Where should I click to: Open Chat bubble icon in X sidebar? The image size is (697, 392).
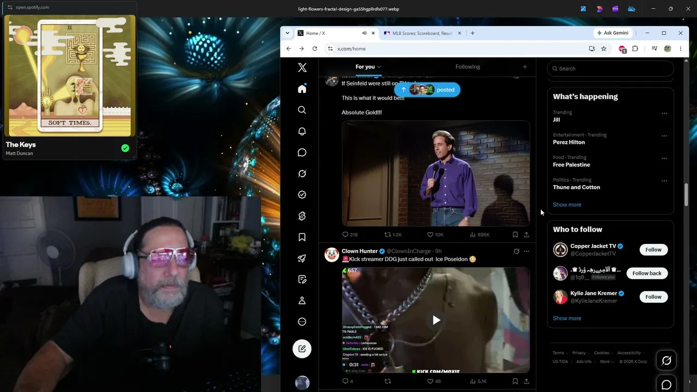302,152
